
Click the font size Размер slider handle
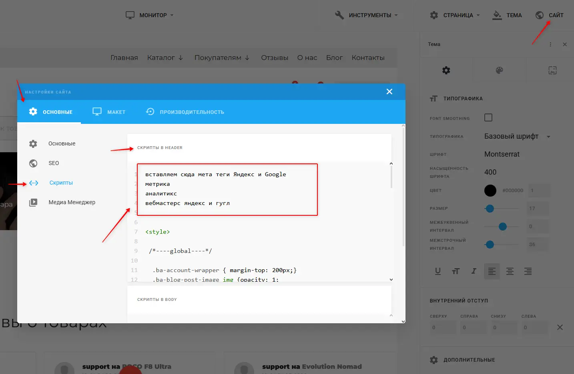(x=490, y=209)
